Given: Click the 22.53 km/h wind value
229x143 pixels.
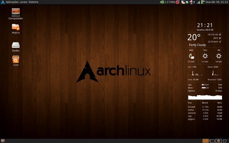Looking at the screenshot, I should pos(213,42).
